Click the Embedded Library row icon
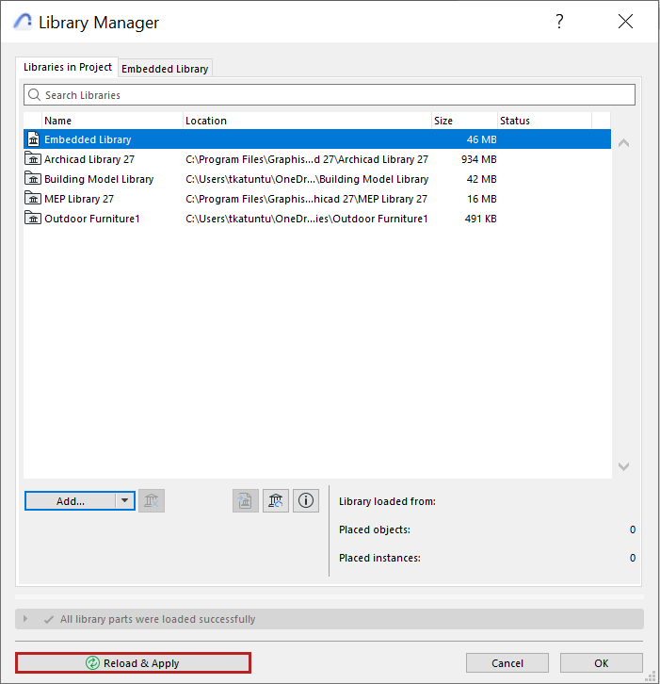 click(x=33, y=139)
